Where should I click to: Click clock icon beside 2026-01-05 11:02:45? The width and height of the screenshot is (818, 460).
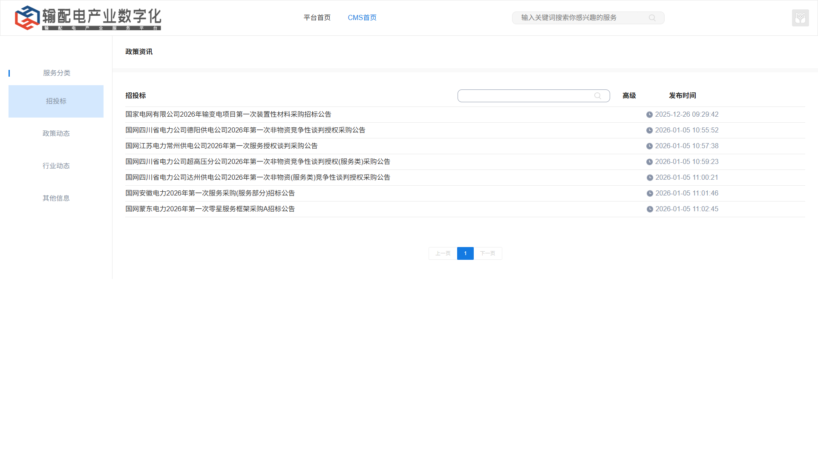coord(650,209)
